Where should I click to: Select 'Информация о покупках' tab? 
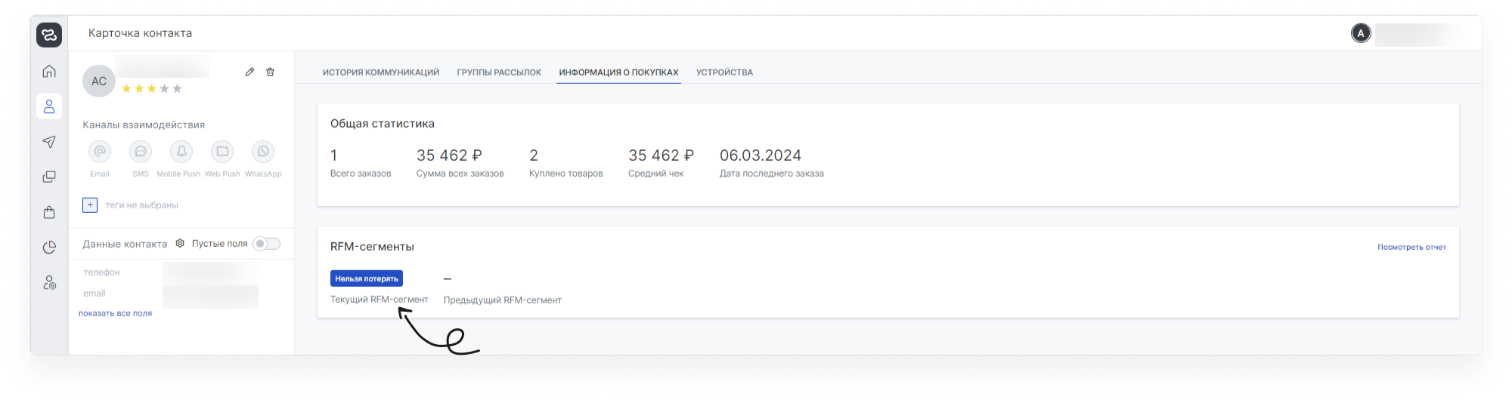click(618, 72)
